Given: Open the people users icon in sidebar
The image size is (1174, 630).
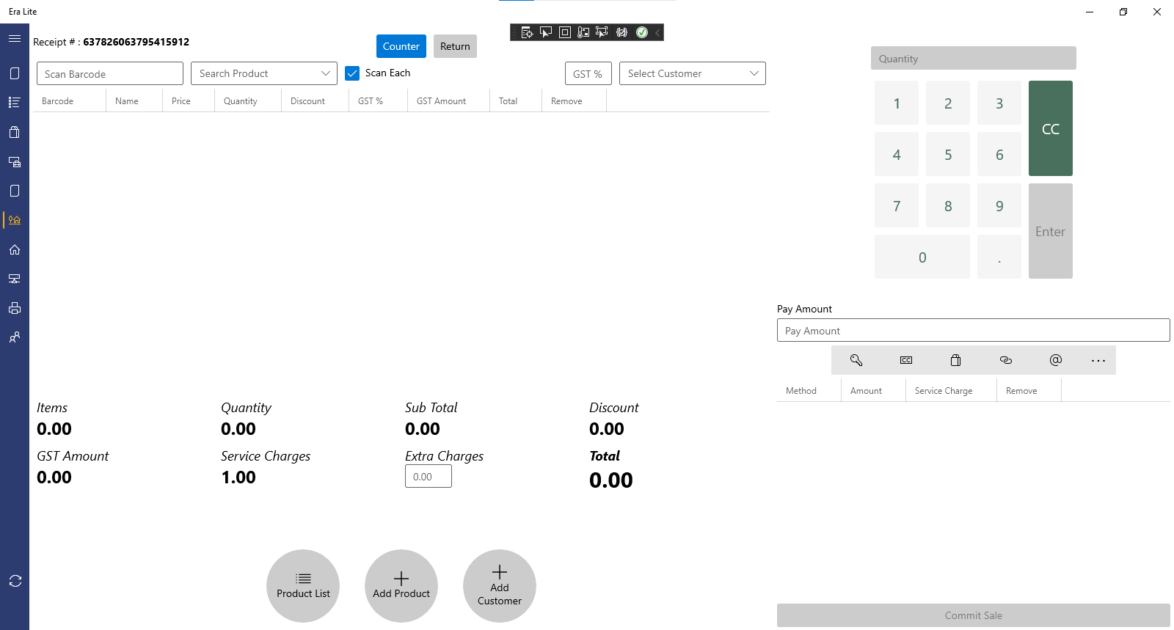Looking at the screenshot, I should point(15,337).
